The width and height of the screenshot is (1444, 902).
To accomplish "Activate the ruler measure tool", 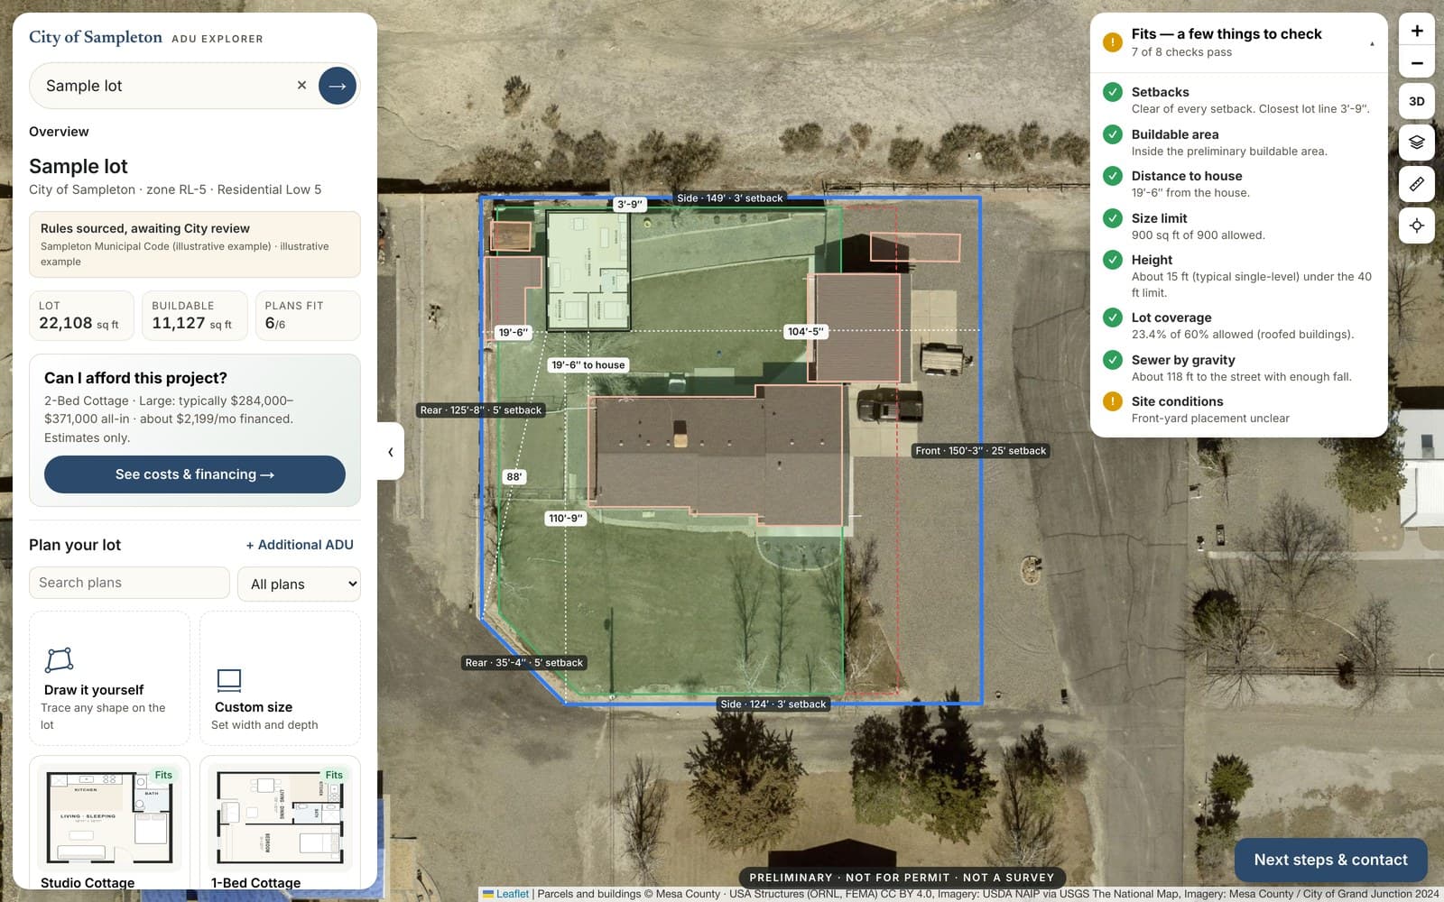I will pyautogui.click(x=1417, y=184).
